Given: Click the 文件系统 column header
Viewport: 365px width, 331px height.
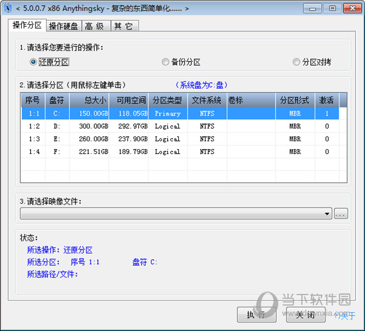Looking at the screenshot, I should tap(207, 100).
